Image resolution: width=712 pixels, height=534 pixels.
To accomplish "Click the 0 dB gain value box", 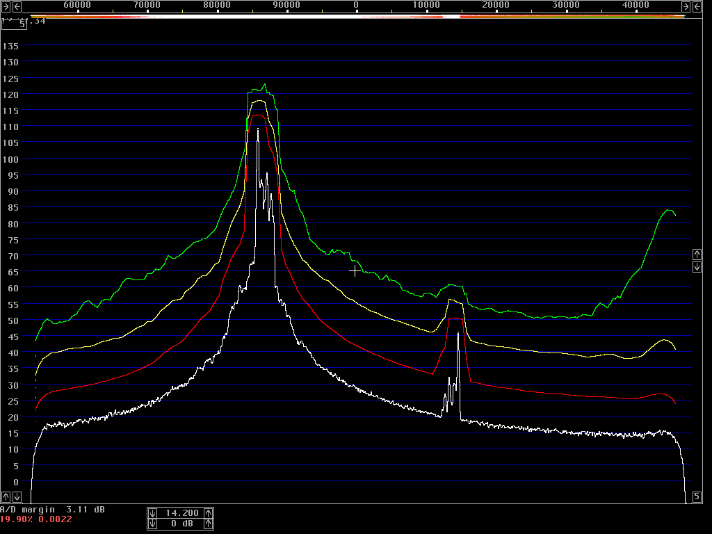I will pos(181,524).
